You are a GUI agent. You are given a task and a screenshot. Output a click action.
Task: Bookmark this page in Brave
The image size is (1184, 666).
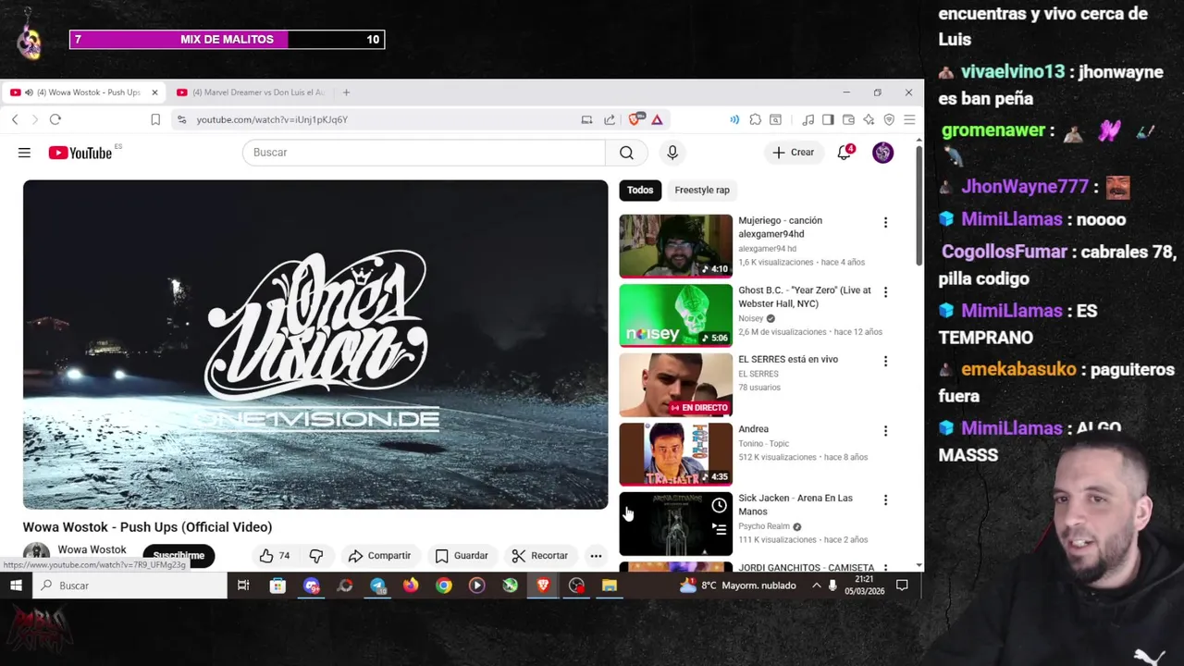tap(155, 119)
